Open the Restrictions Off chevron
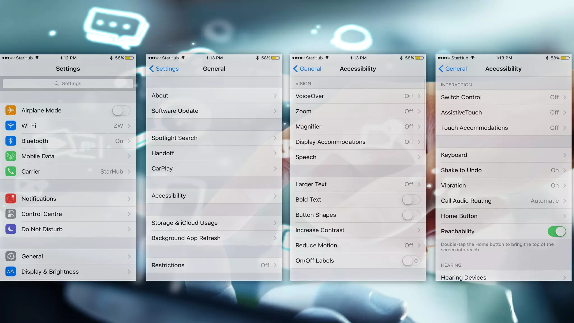574x323 pixels. [275, 265]
